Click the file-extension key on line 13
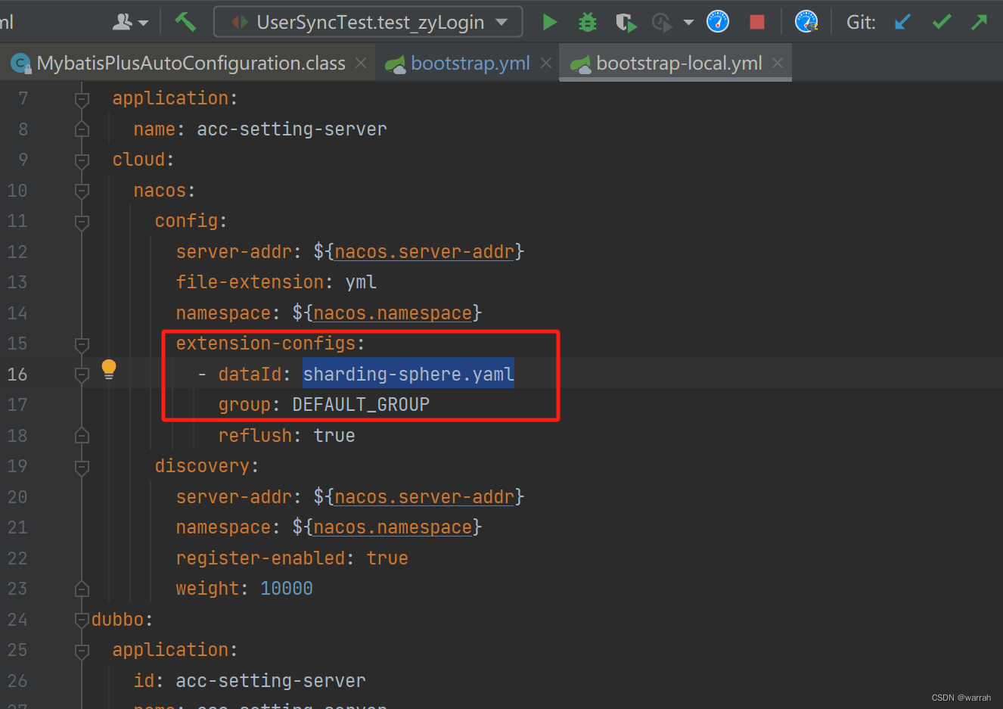Viewport: 1003px width, 709px height. tap(250, 281)
